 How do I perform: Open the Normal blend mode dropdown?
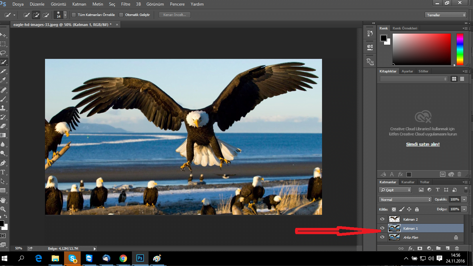[405, 199]
